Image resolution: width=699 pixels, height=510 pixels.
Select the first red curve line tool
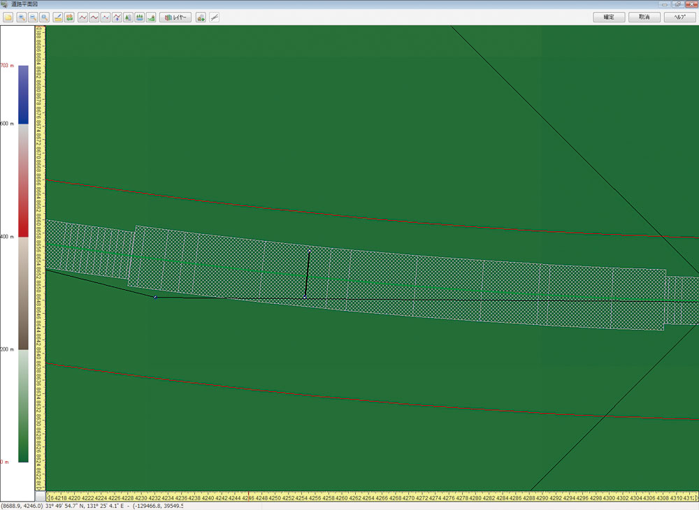(82, 17)
